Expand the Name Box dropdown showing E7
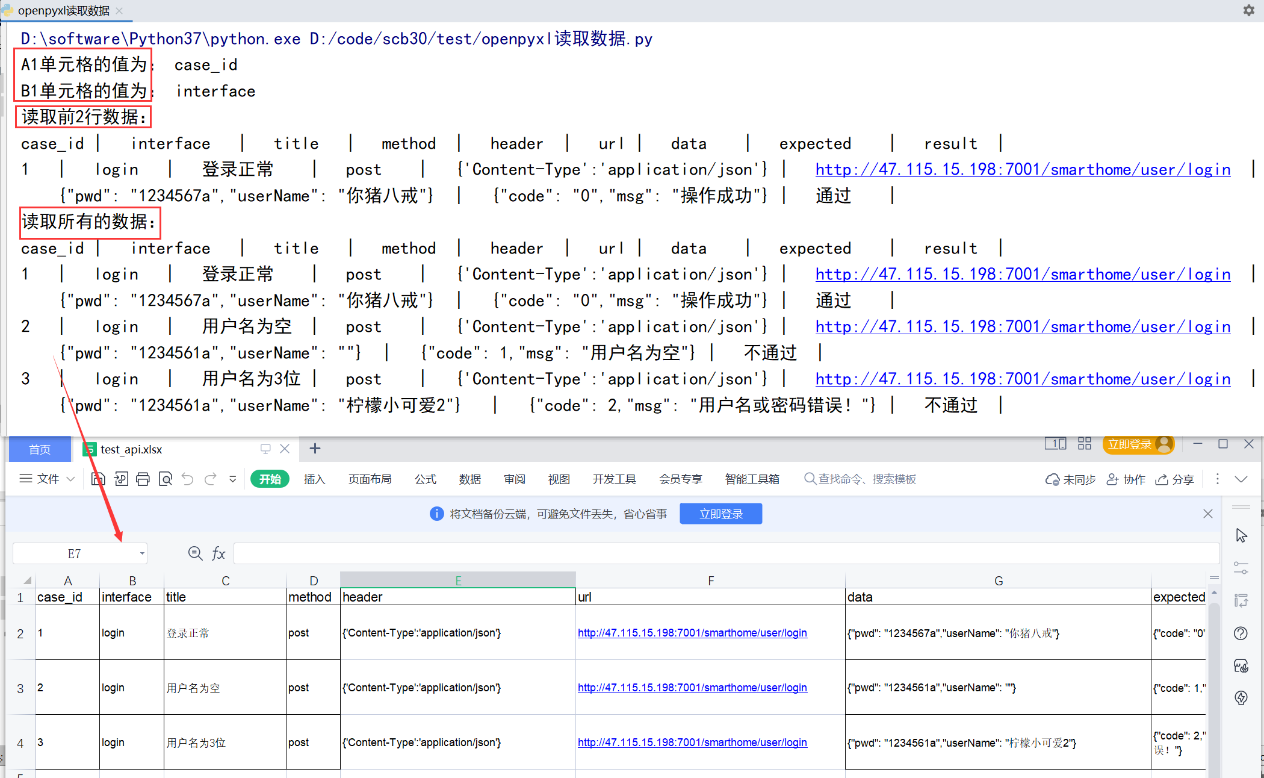The image size is (1264, 778). (x=142, y=553)
